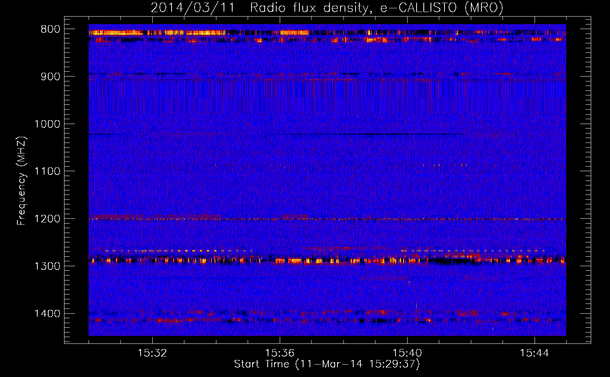Click the 'Frequency (MHZ)' axis title
Screen dimensions: 610x377
[22, 181]
